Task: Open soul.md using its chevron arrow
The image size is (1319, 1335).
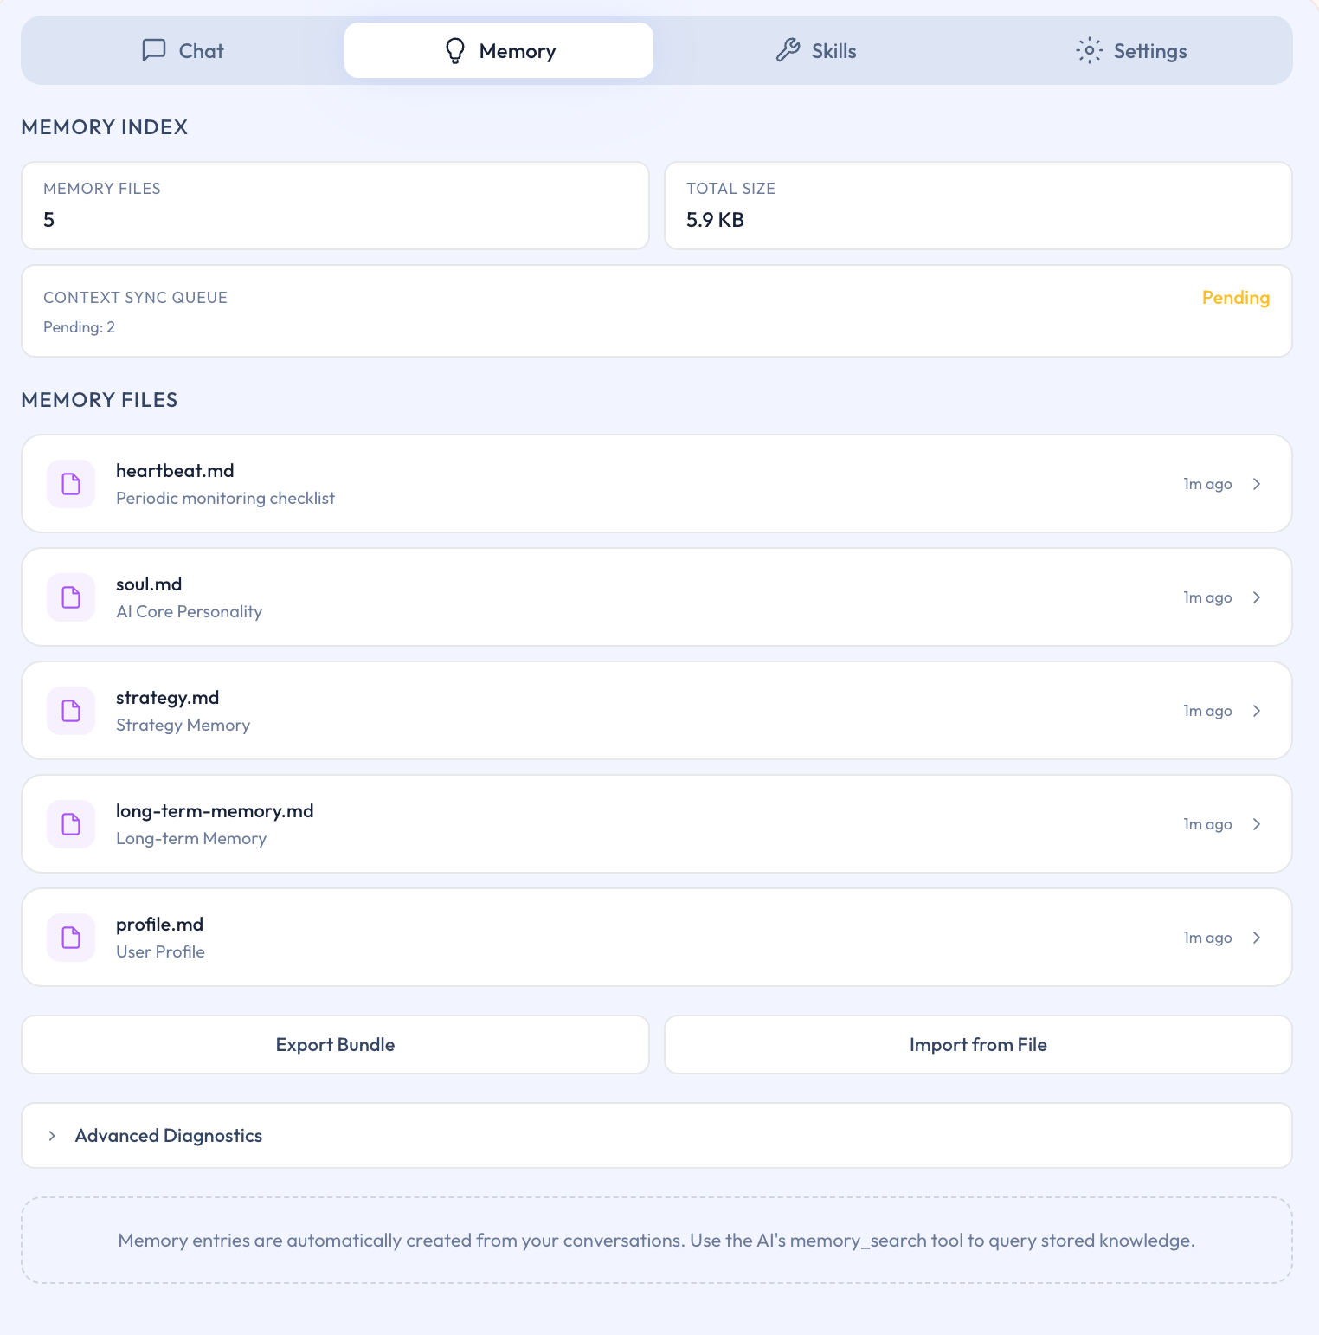Action: (x=1257, y=597)
